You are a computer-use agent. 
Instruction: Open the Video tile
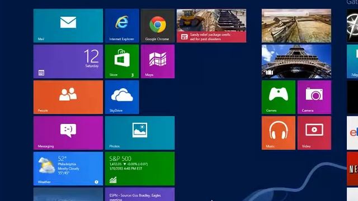coord(314,133)
